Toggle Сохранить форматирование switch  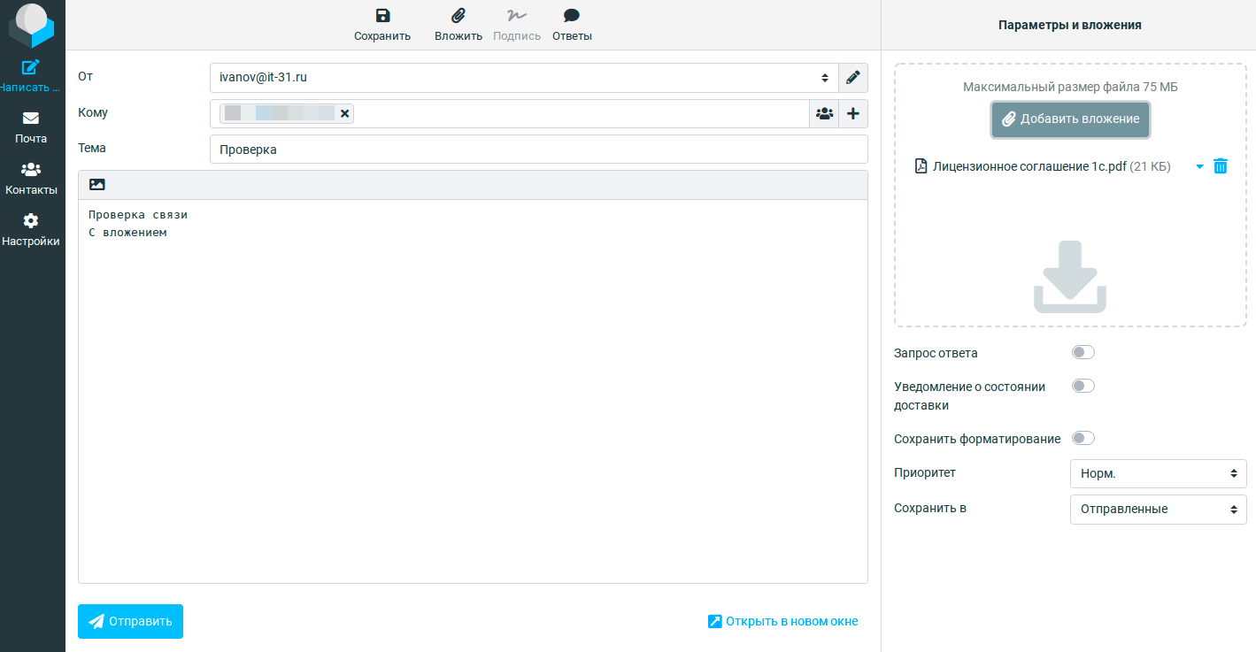[1083, 438]
